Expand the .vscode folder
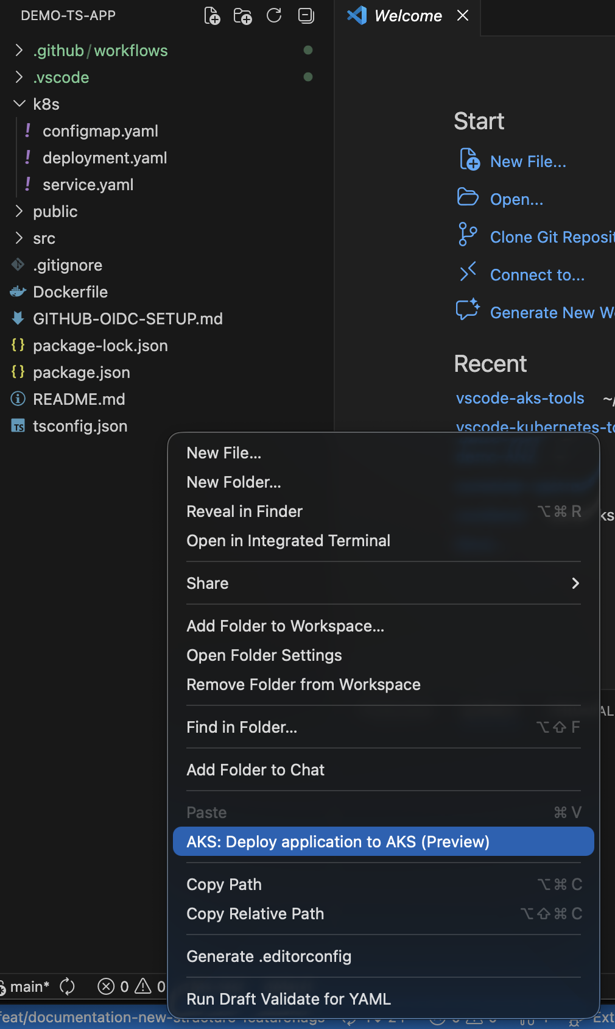The image size is (615, 1029). [x=19, y=77]
